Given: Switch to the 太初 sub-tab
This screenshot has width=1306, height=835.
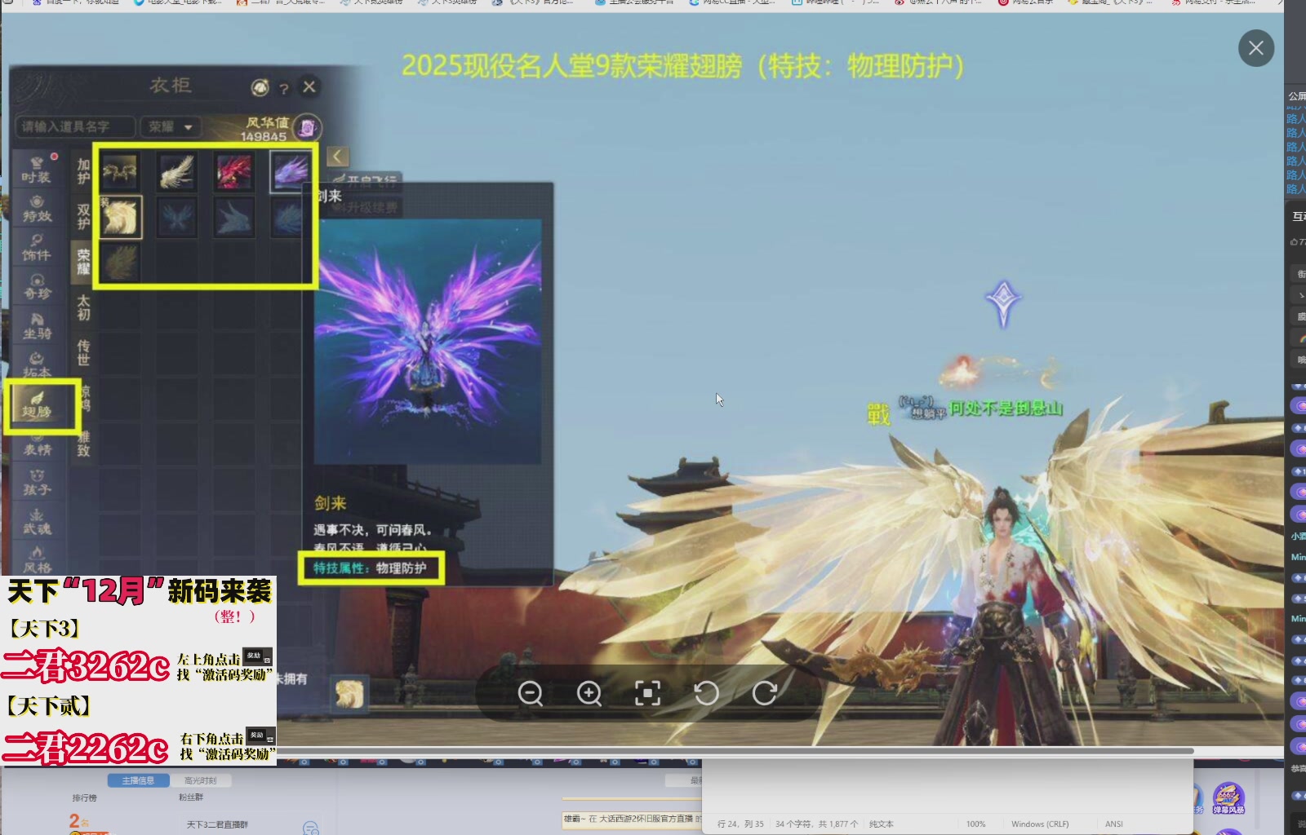Looking at the screenshot, I should point(83,307).
